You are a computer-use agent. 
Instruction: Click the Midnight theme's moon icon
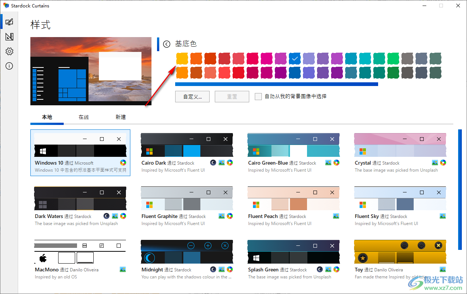click(x=213, y=269)
